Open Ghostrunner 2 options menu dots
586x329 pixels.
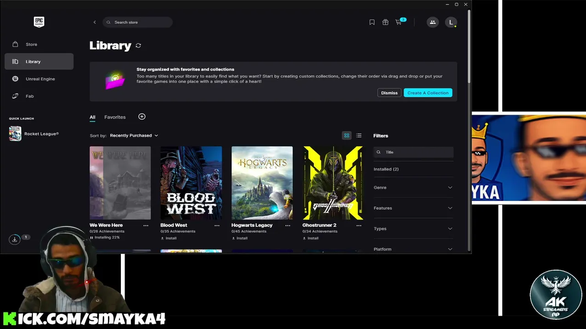point(359,225)
